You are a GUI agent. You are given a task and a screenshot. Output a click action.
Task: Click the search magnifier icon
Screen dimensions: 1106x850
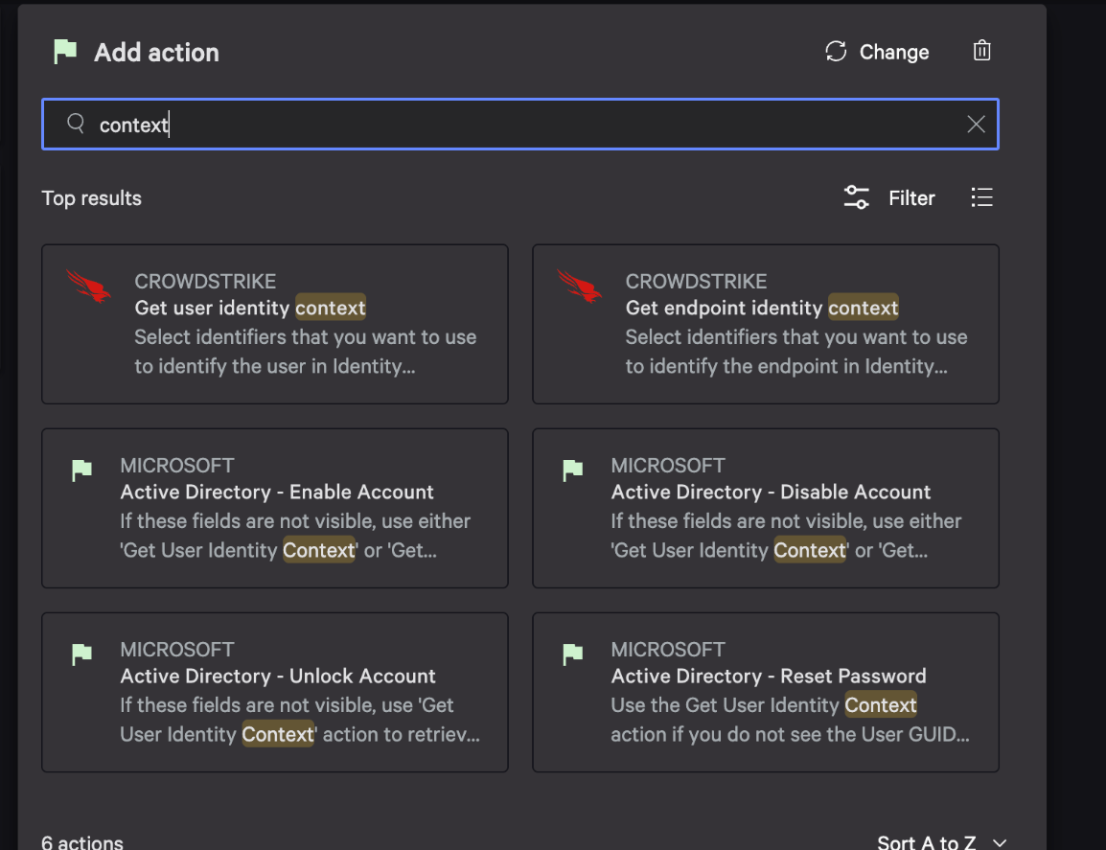tap(76, 124)
